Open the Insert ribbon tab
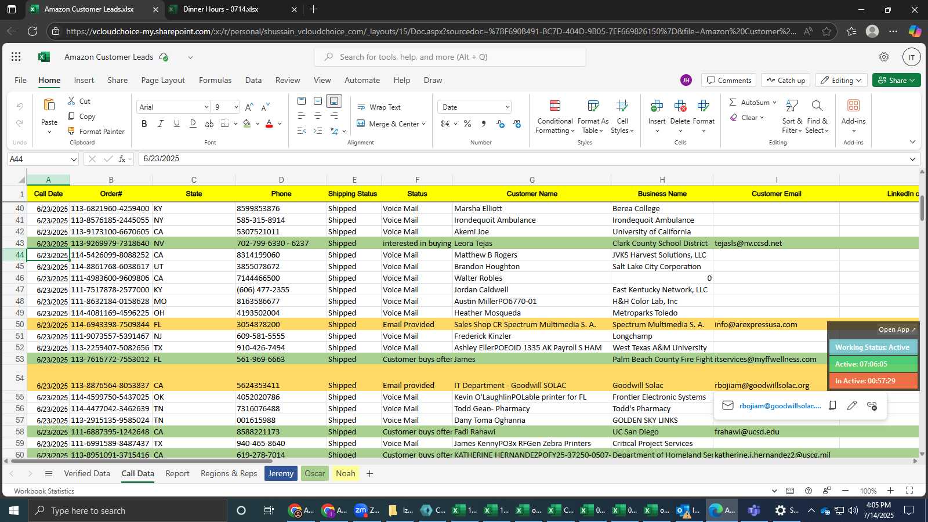Image resolution: width=928 pixels, height=522 pixels. [x=84, y=80]
